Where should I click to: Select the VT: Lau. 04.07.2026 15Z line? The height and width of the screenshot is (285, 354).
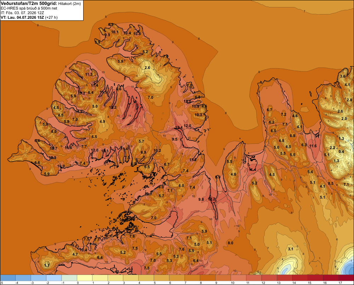pos(29,17)
